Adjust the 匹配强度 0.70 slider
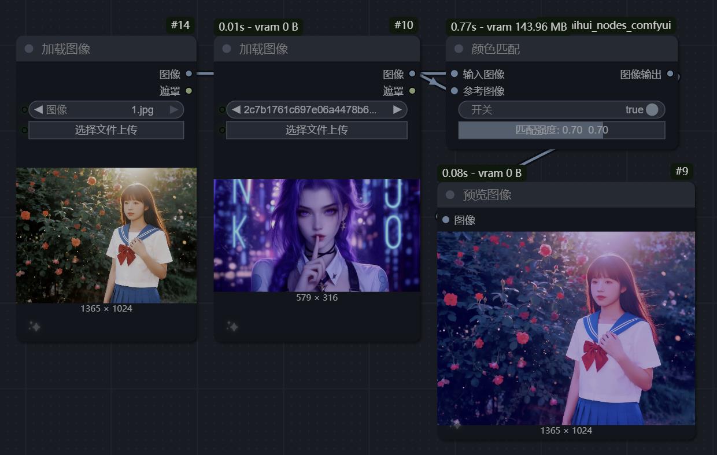Viewport: 717px width, 455px height. (561, 130)
